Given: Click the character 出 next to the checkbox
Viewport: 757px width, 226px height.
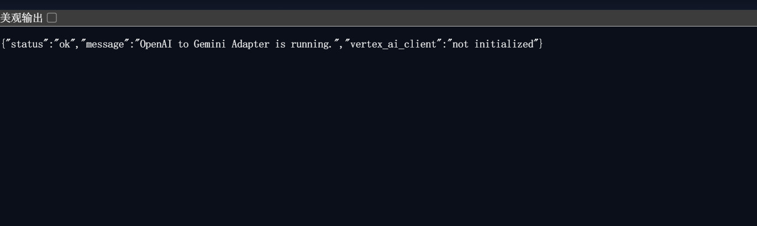Looking at the screenshot, I should (38, 18).
